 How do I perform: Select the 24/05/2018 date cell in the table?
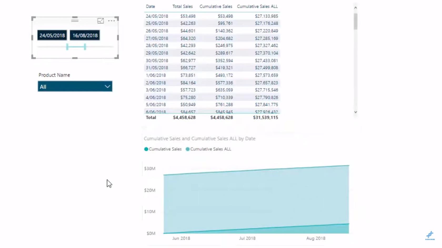(157, 16)
